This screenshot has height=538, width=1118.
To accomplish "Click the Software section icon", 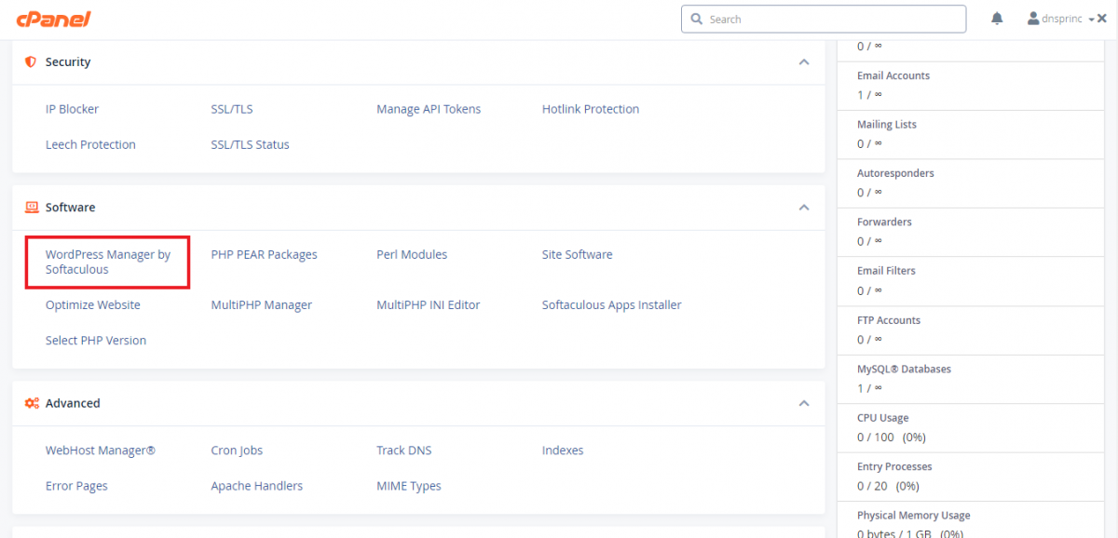I will point(31,208).
